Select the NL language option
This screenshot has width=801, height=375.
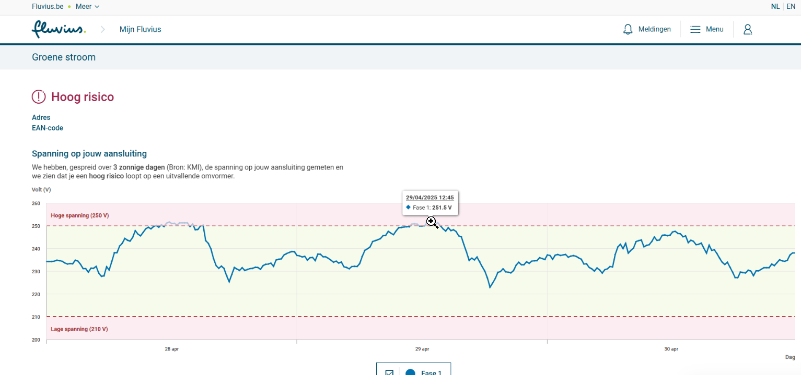tap(775, 7)
